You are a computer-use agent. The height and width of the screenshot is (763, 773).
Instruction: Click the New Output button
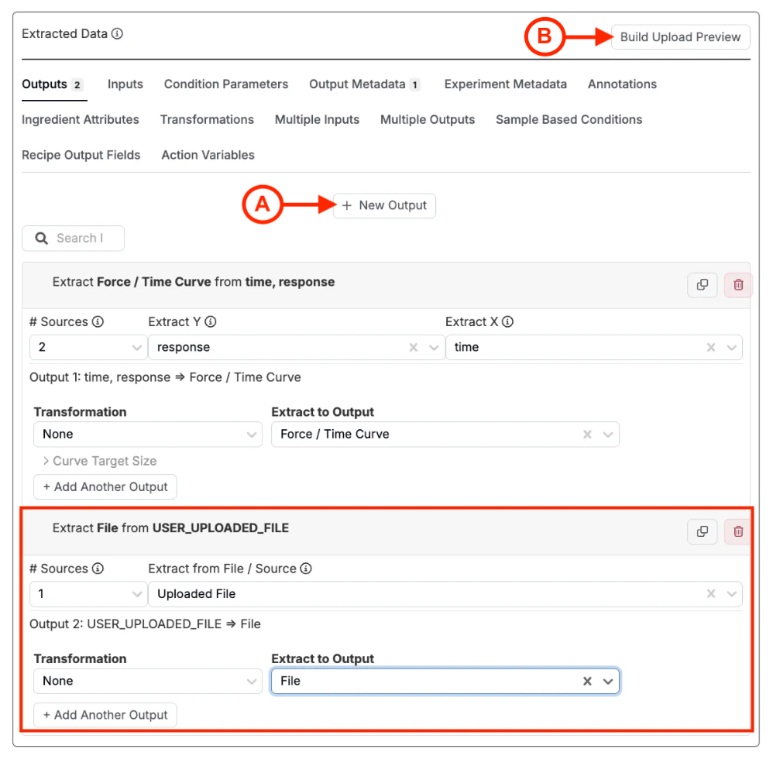point(384,206)
